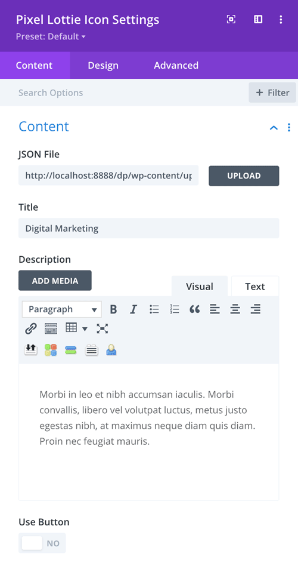298x572 pixels.
Task: Switch to the Advanced tab
Action: click(176, 65)
